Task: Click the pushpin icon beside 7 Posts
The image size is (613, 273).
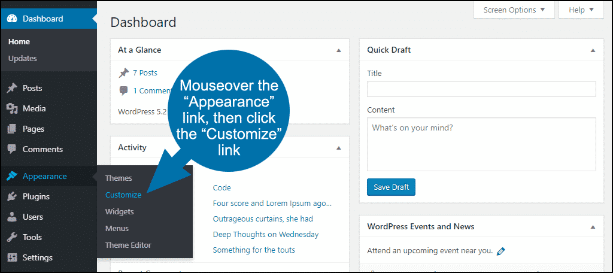Action: coord(123,73)
